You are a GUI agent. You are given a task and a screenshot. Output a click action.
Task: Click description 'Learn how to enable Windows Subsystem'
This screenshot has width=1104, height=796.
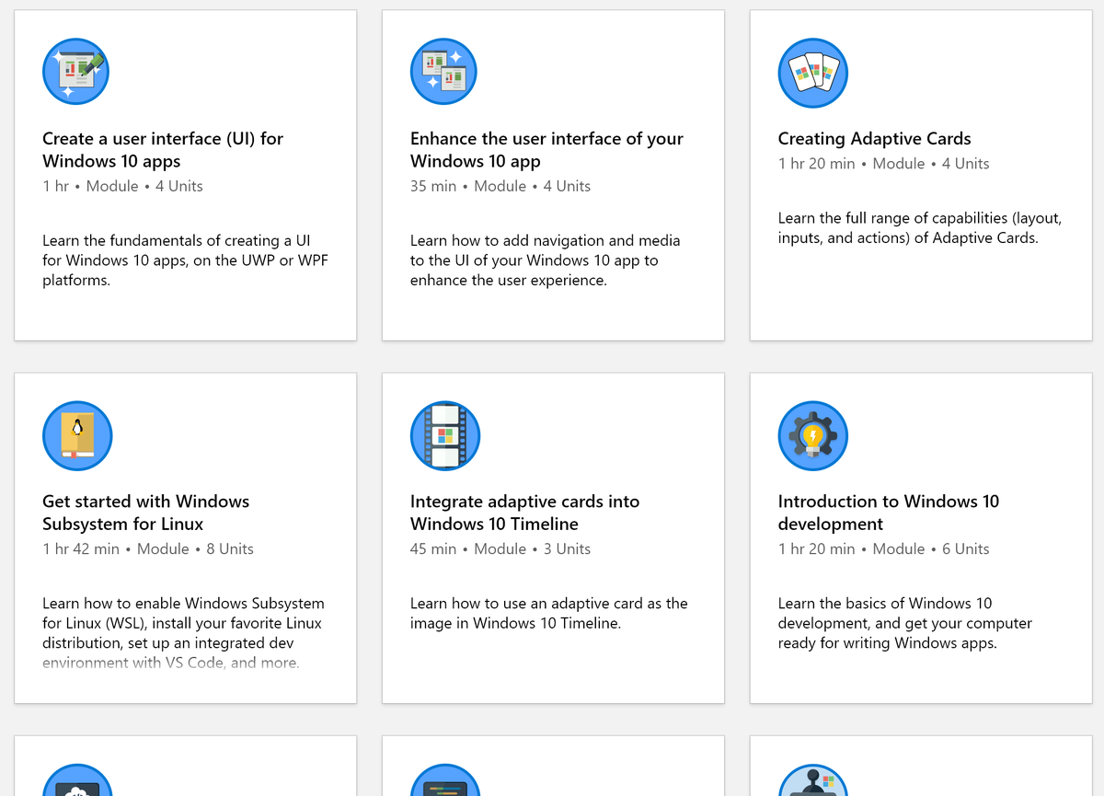point(183,633)
